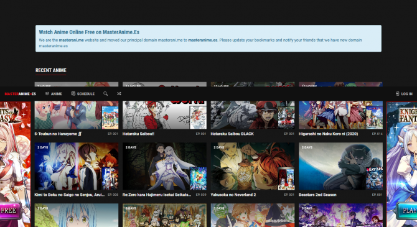Click Beastars 2nd Season title text

[x=317, y=195]
